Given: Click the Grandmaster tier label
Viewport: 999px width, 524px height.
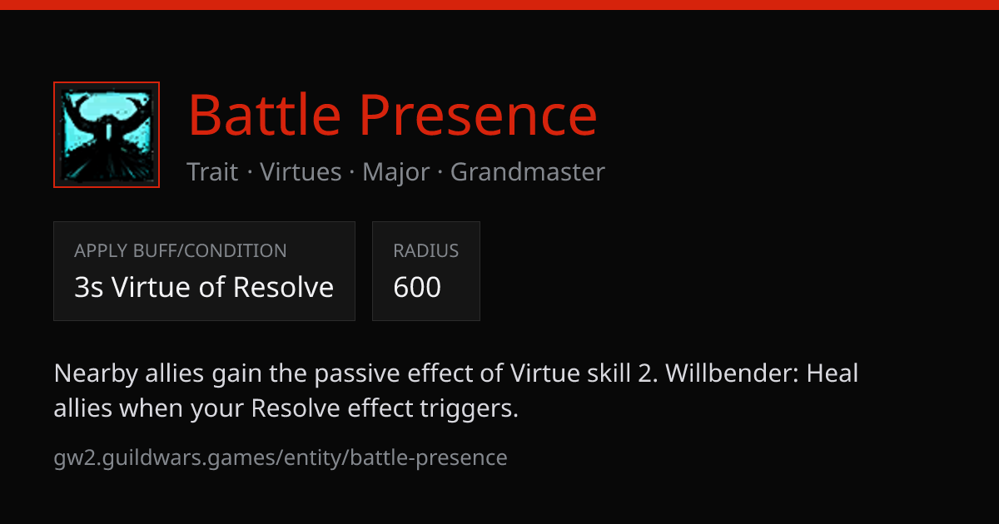Looking at the screenshot, I should 528,172.
